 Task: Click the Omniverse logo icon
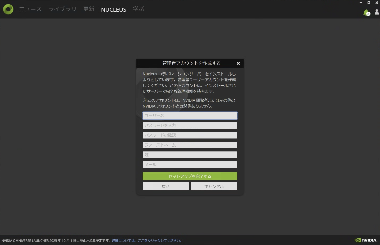[x=8, y=9]
